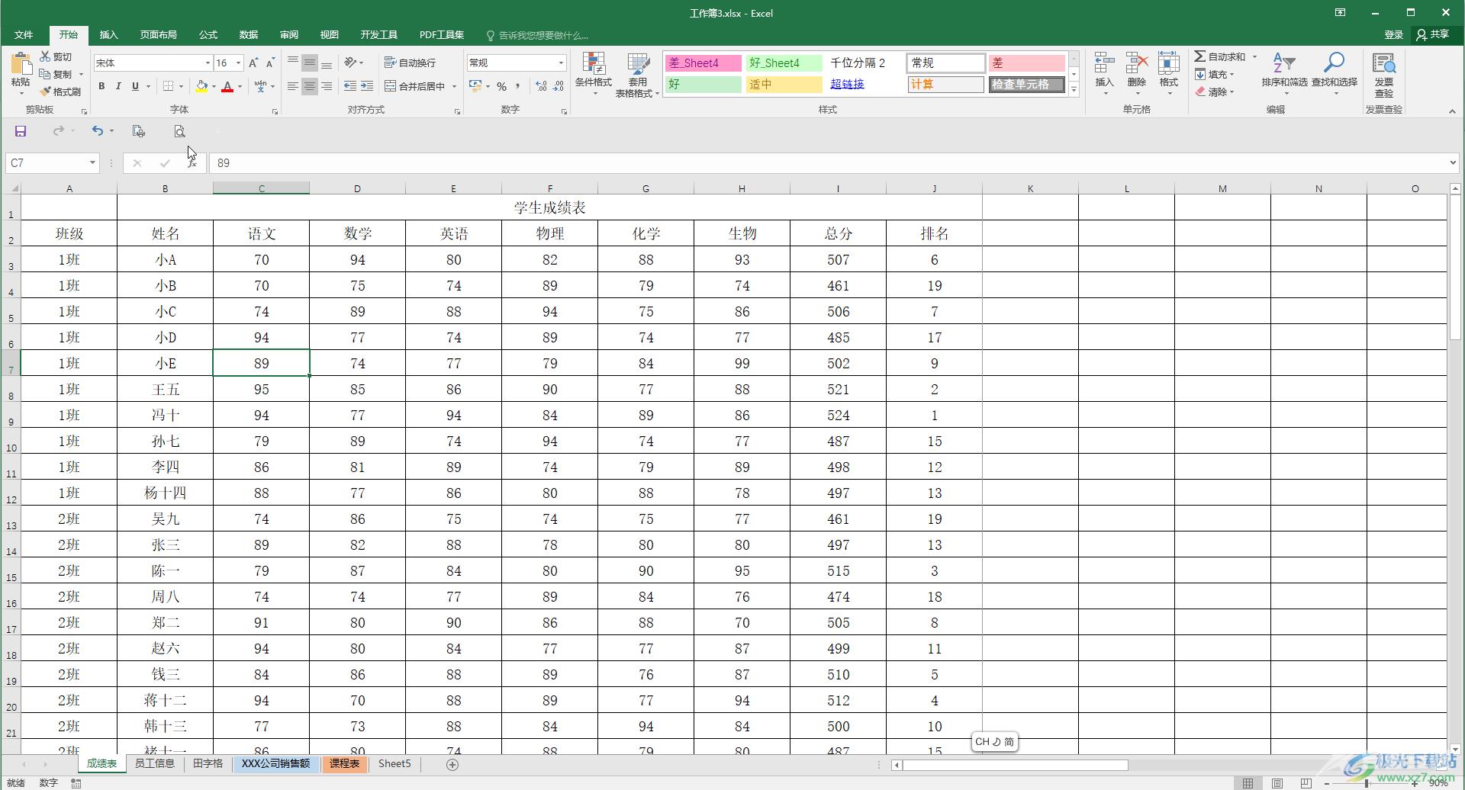
Task: Click the Print Preview magnifier icon
Action: pos(179,131)
